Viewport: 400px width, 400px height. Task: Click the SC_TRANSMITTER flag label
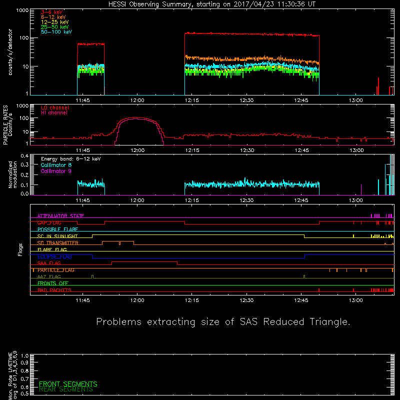(x=57, y=243)
